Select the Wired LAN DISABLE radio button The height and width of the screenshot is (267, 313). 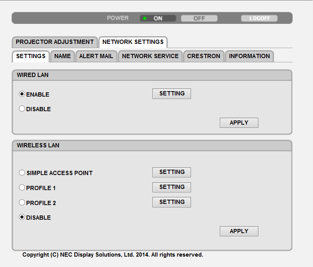point(22,109)
